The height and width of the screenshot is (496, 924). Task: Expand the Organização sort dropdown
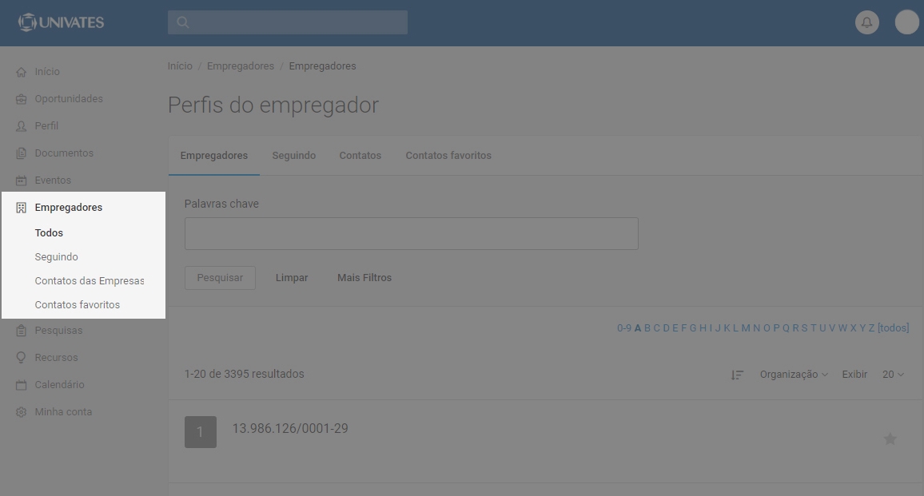pos(793,375)
